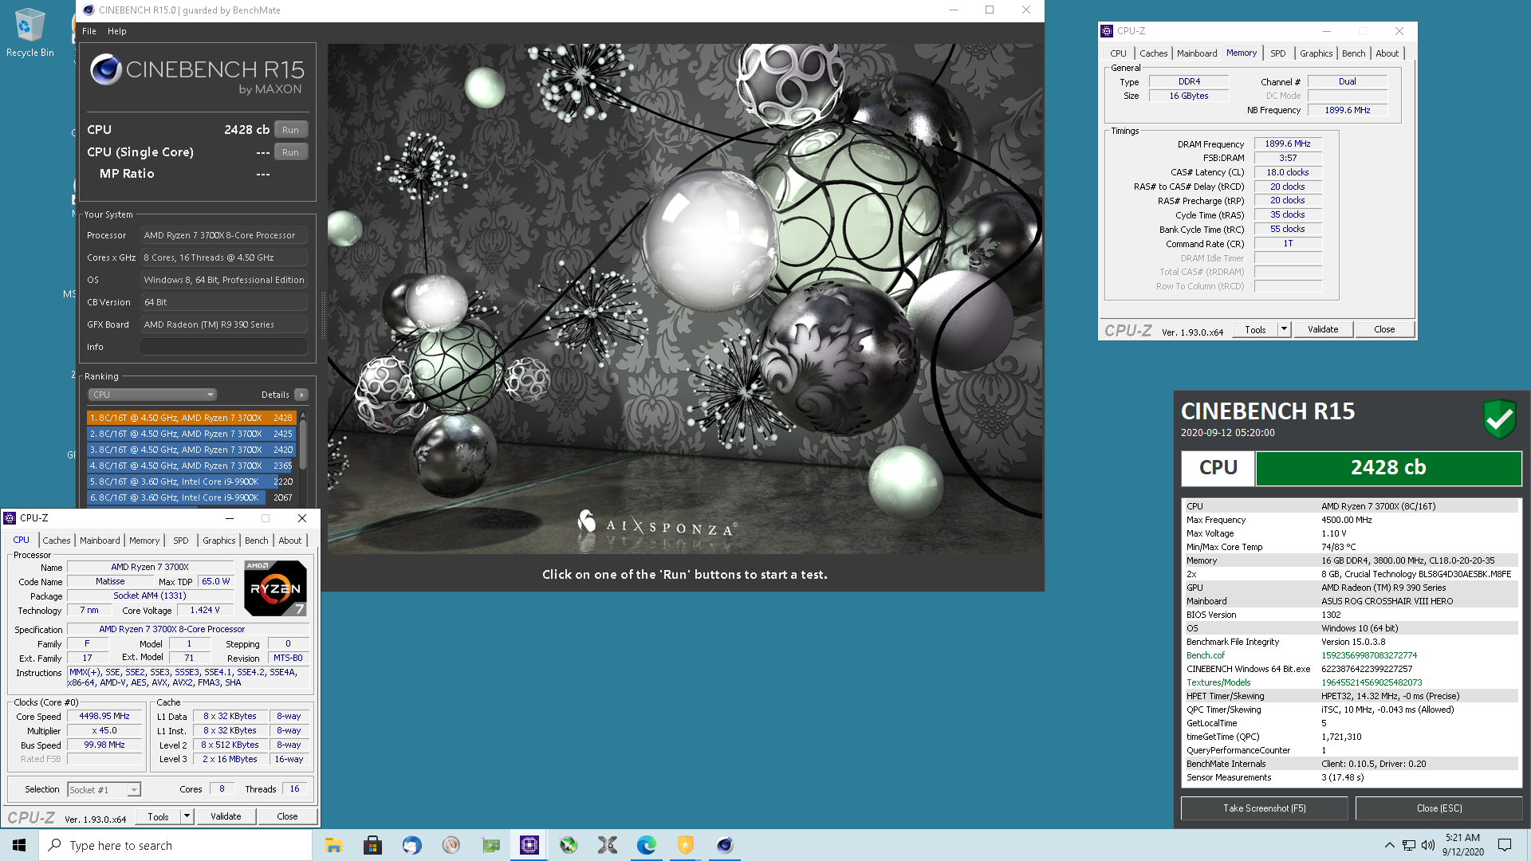Open the notification center icon
Viewport: 1531px width, 861px height.
coord(1505,845)
